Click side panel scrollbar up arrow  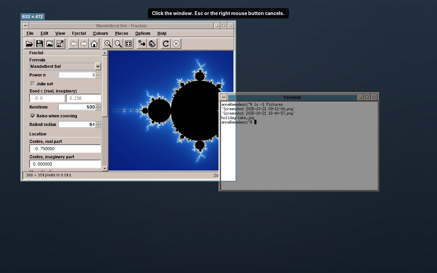pos(105,53)
